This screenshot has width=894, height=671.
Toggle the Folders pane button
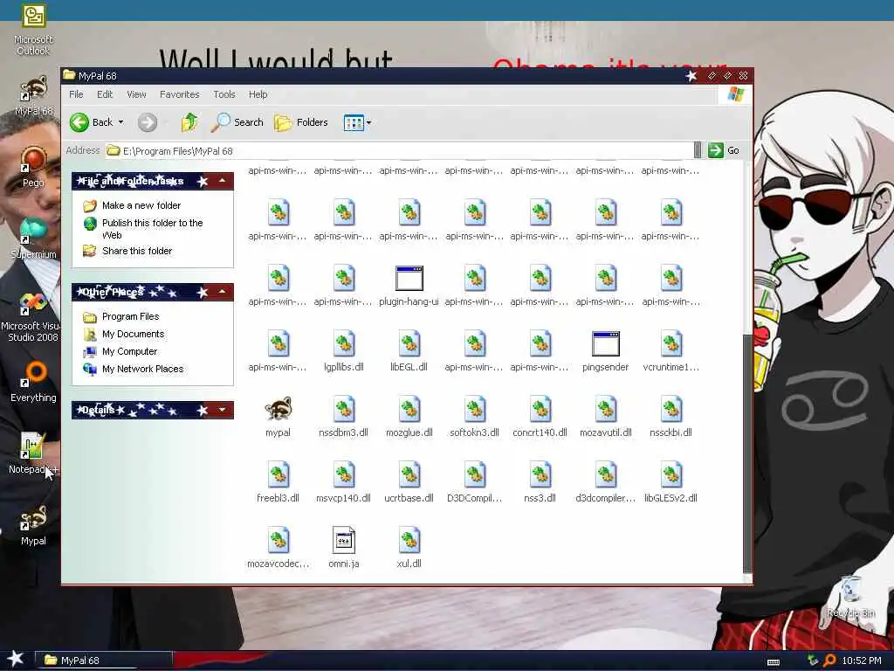(301, 122)
